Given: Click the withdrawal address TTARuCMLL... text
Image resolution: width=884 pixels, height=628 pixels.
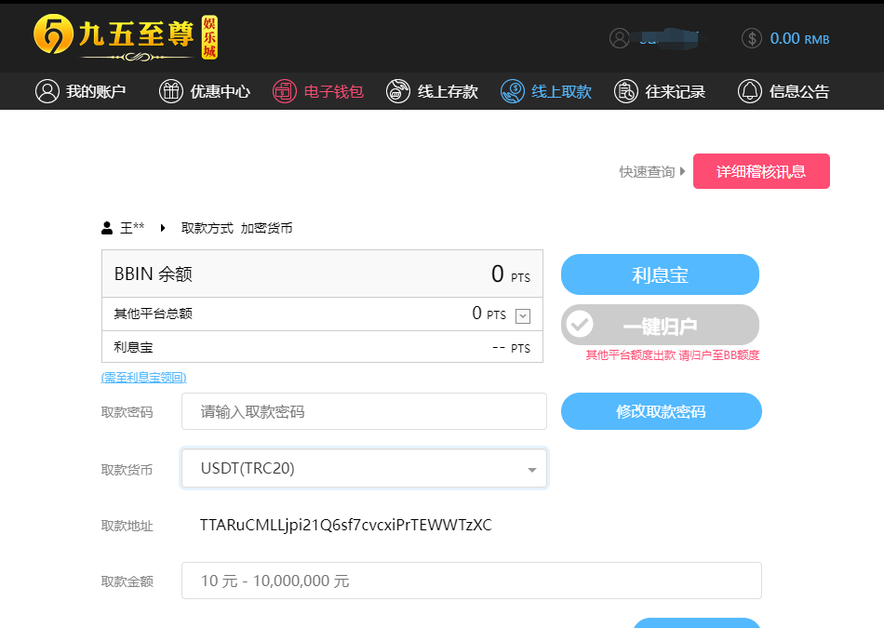Looking at the screenshot, I should (x=345, y=525).
